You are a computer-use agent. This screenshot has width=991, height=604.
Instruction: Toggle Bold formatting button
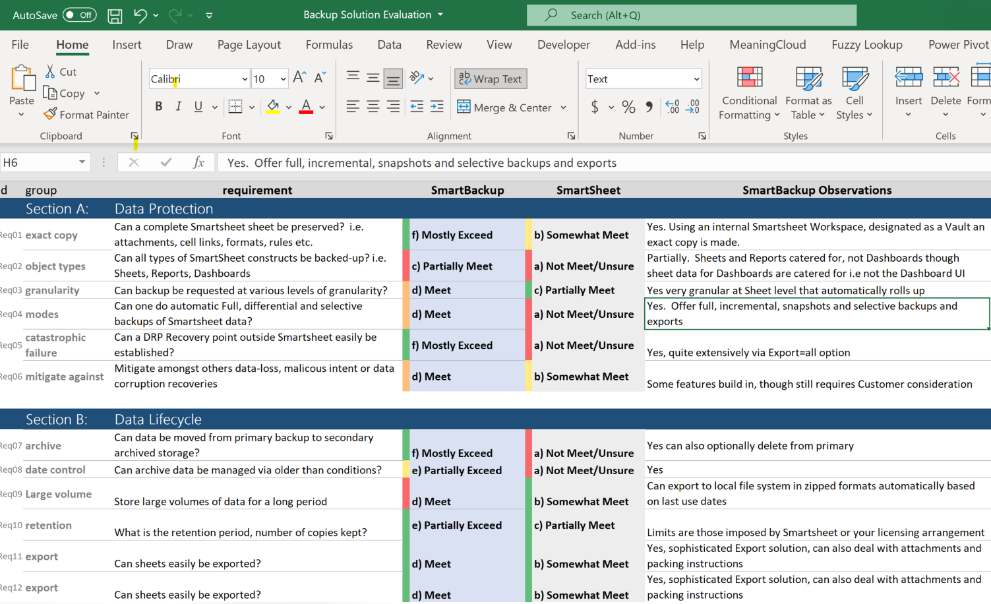pos(158,106)
